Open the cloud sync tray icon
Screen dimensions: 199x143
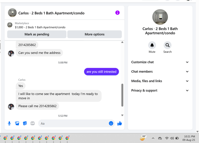(160, 138)
